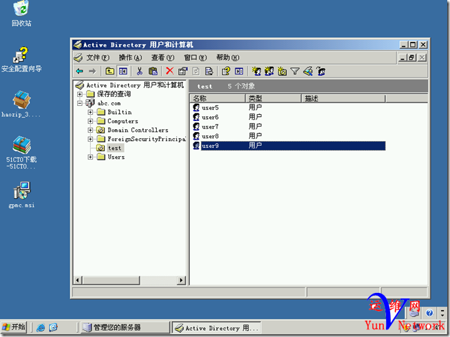This screenshot has height=337, width=450.
Task: Expand the 保存的查询 tree node
Action: pyautogui.click(x=80, y=94)
